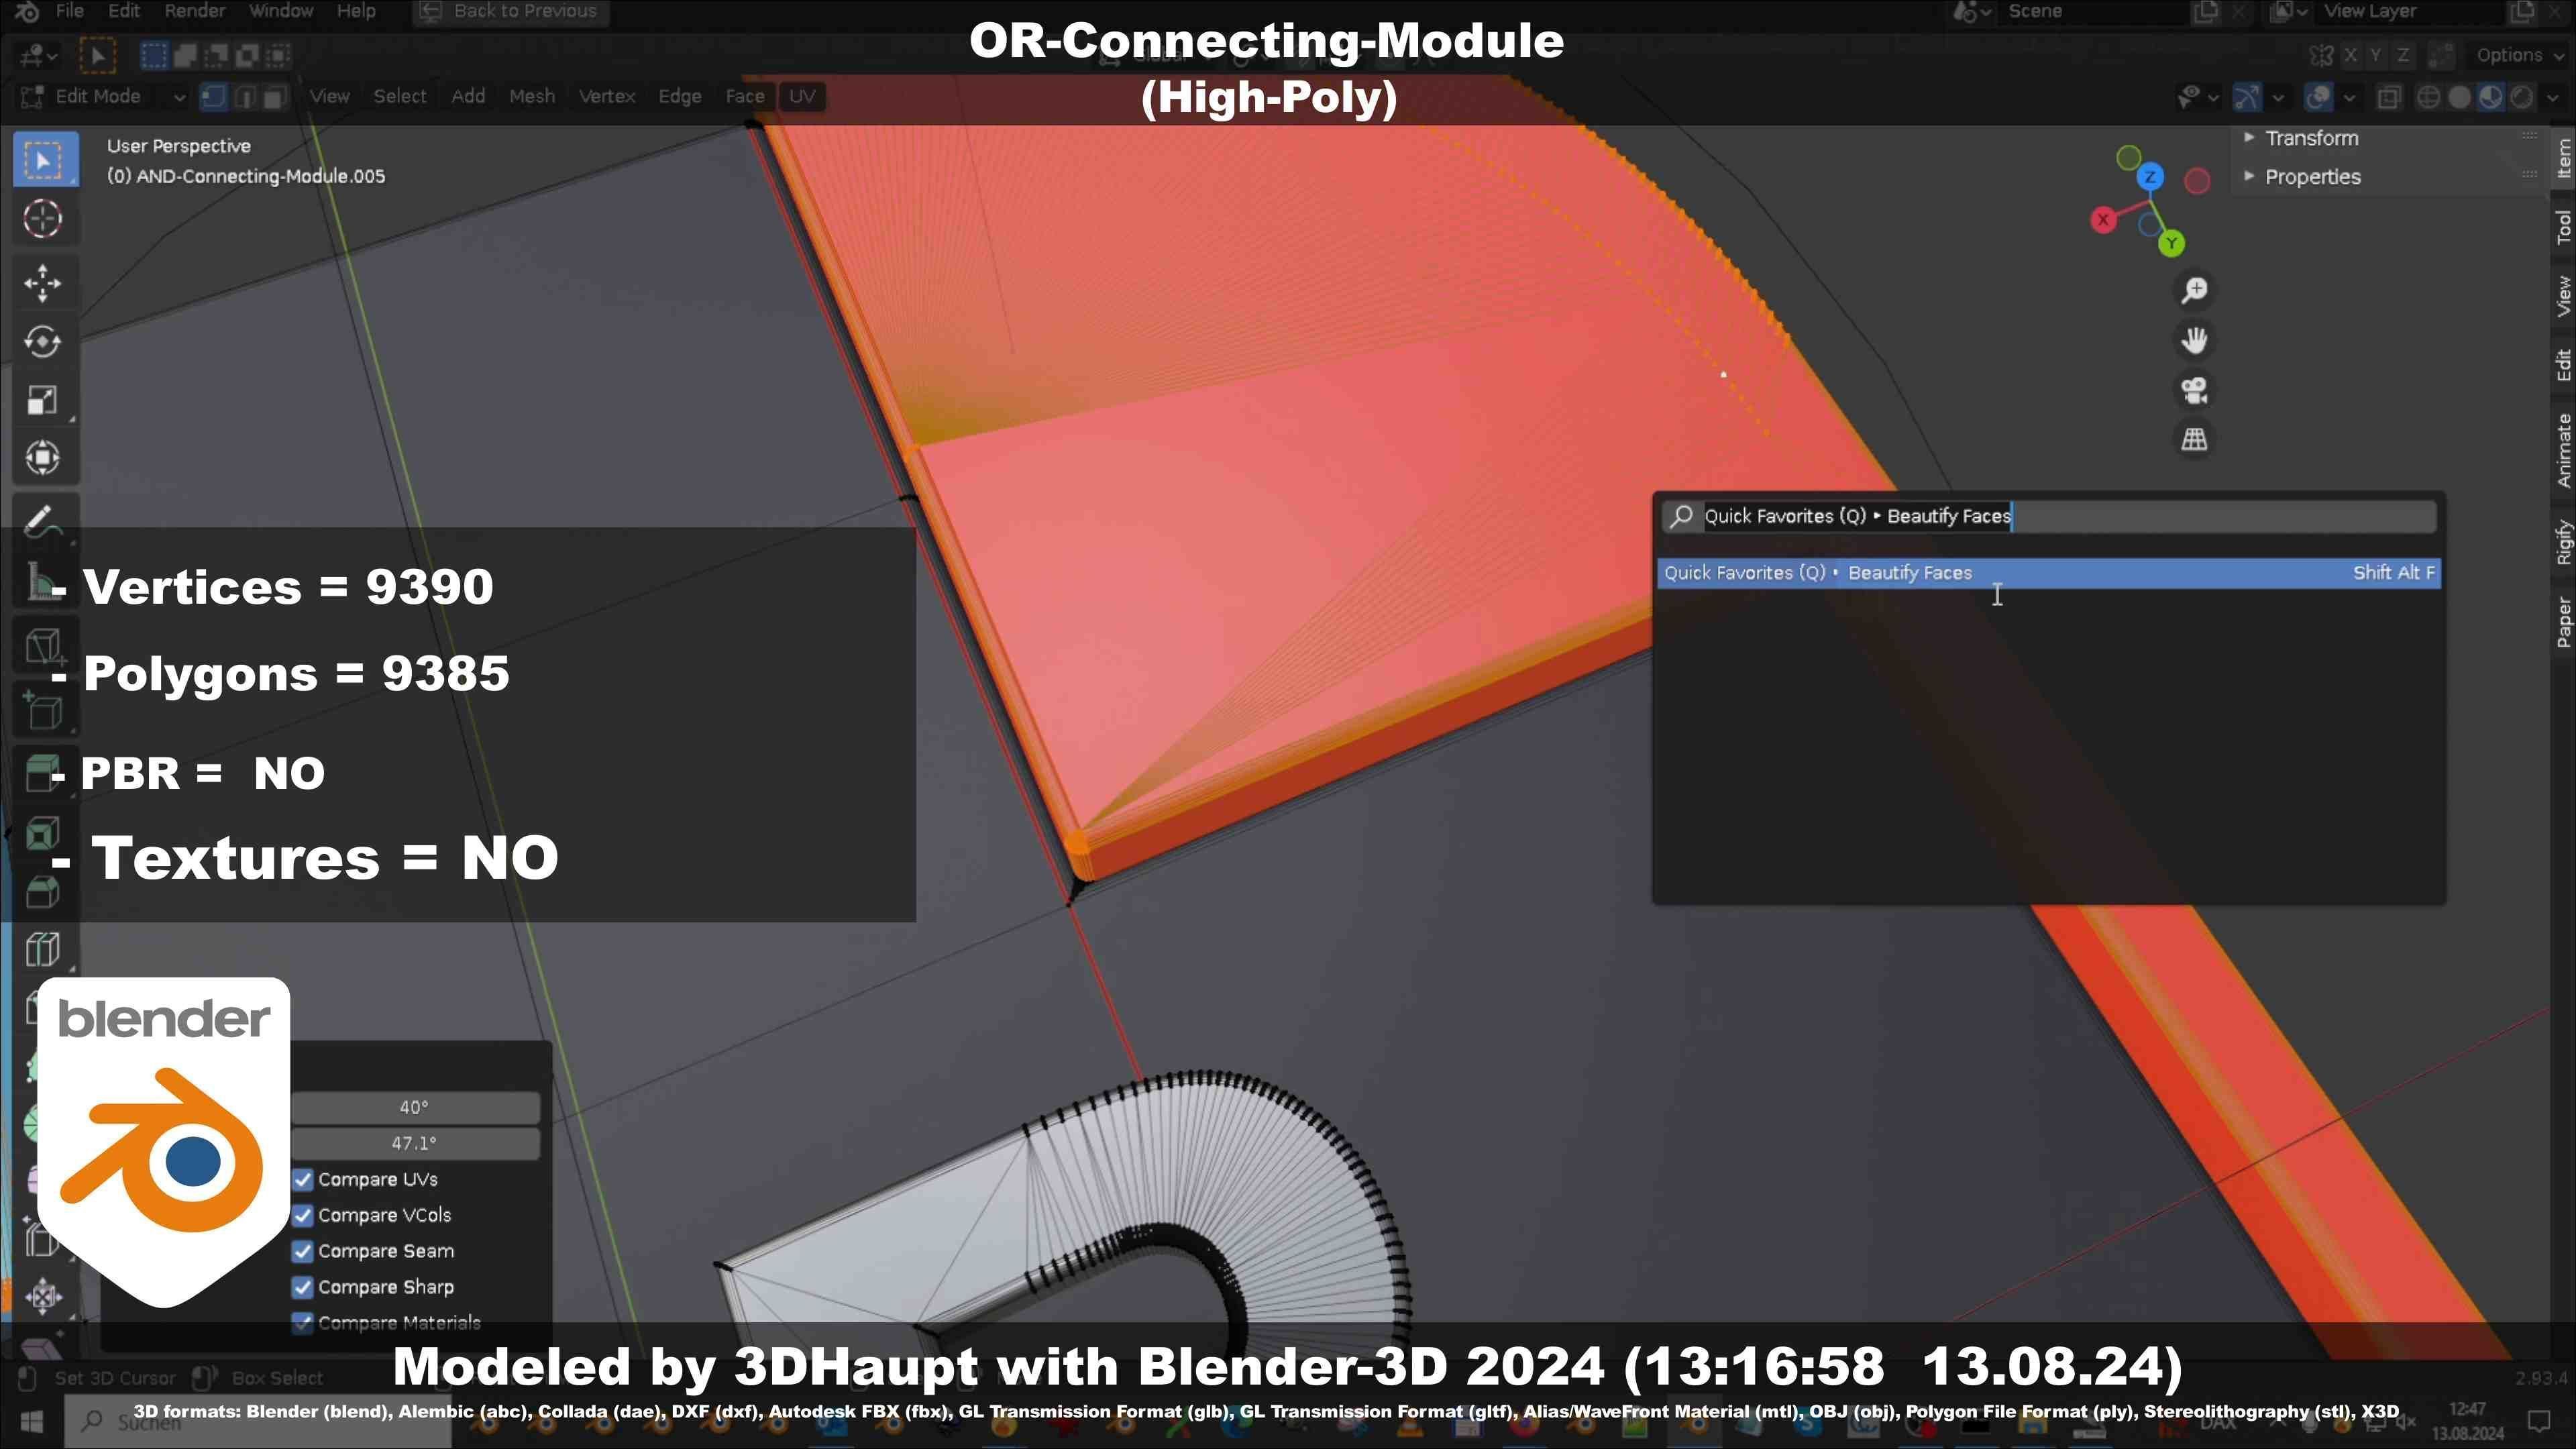Choose extend selection mode icon
Screen dimensions: 2576x1449
coord(185,56)
